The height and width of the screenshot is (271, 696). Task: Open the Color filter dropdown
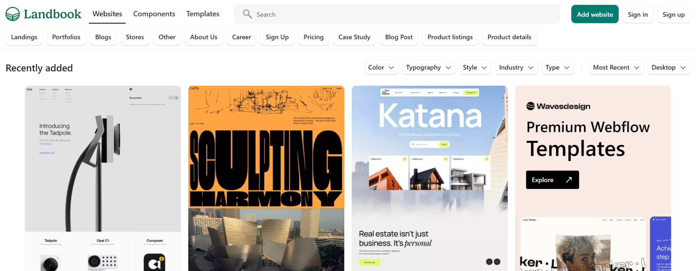tap(381, 67)
